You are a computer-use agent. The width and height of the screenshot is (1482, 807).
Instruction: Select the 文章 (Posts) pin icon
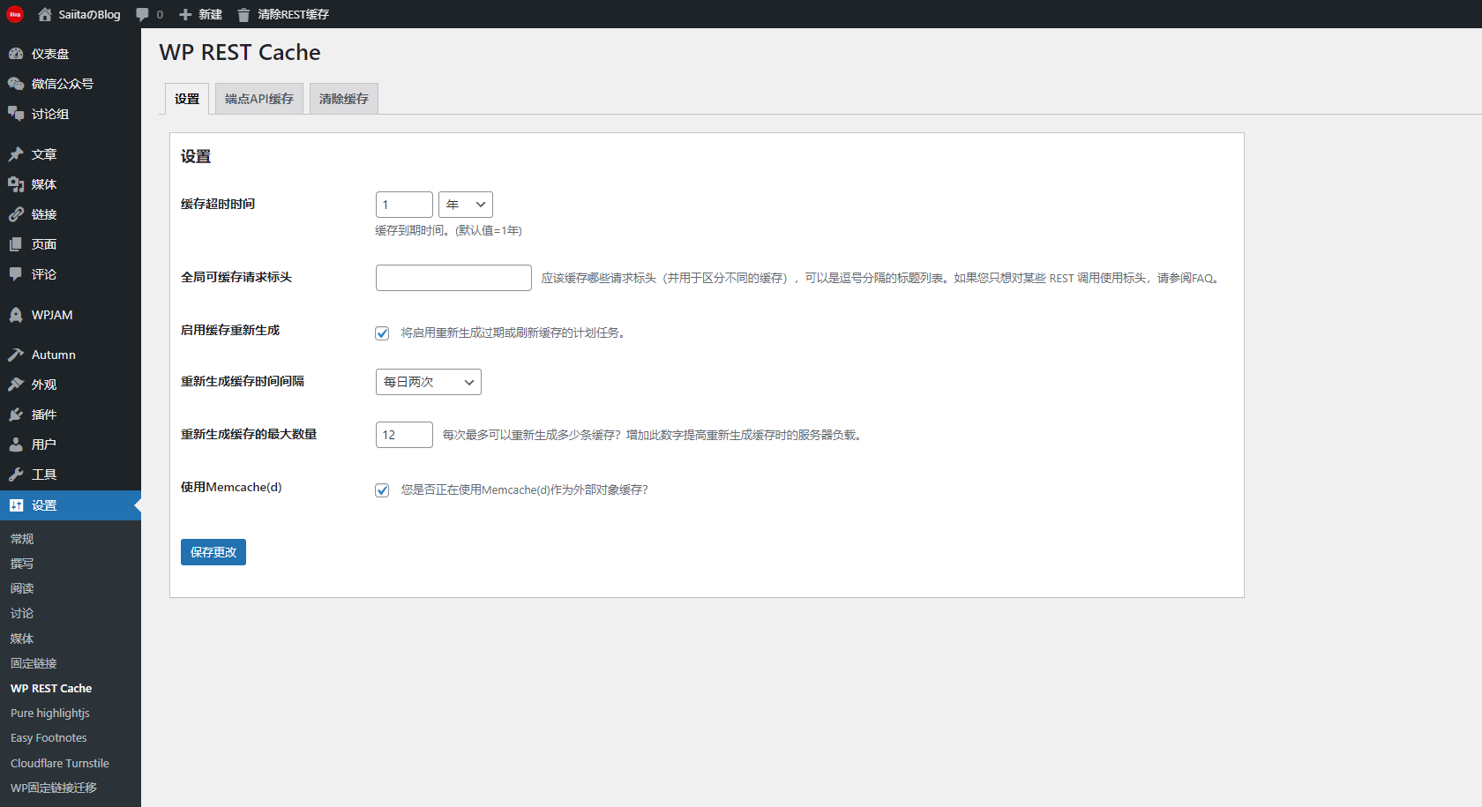pyautogui.click(x=16, y=153)
